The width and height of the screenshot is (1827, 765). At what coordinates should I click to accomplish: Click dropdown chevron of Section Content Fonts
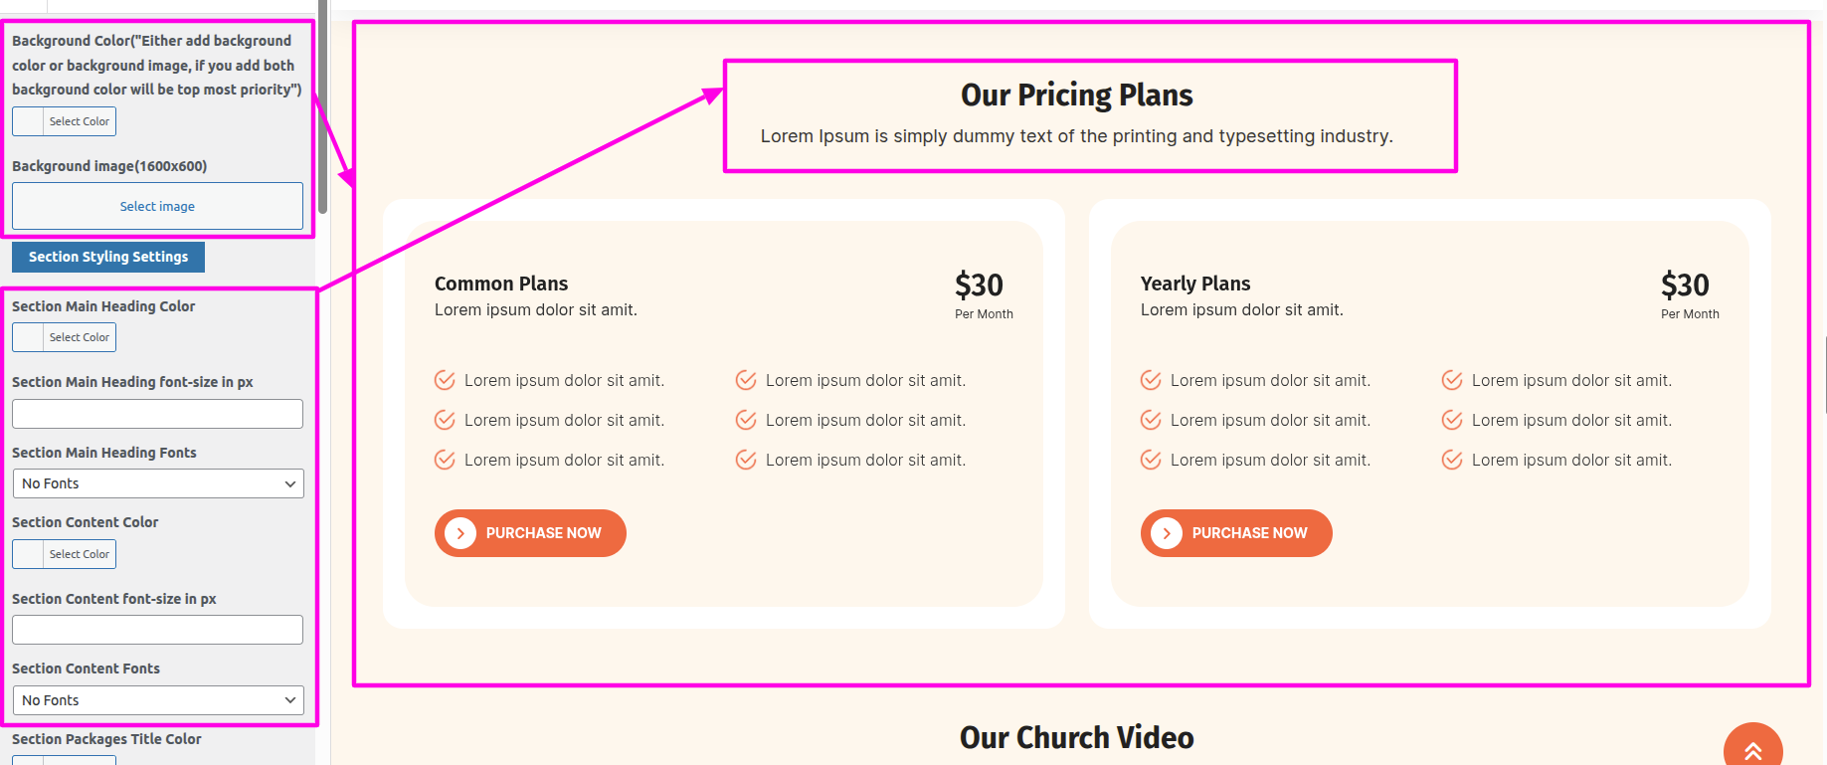290,700
